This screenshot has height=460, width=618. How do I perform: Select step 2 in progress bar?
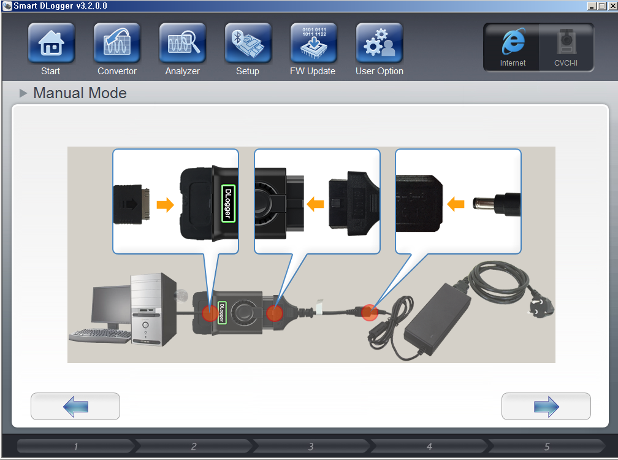click(x=194, y=447)
